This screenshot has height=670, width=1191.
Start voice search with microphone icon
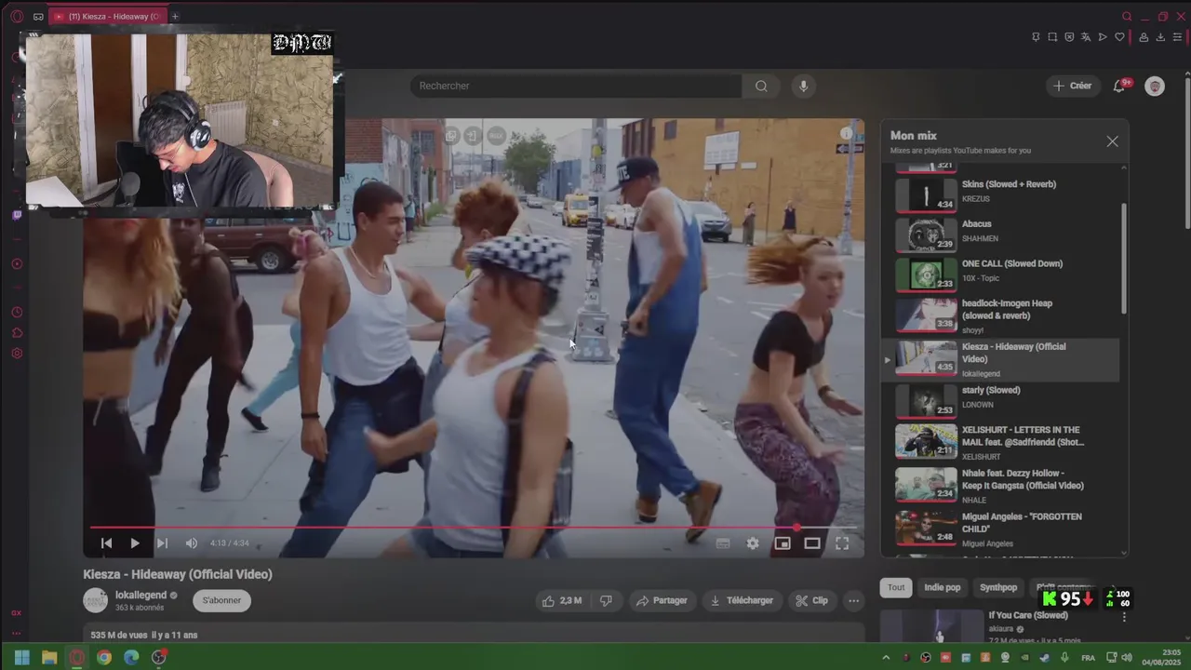point(804,86)
